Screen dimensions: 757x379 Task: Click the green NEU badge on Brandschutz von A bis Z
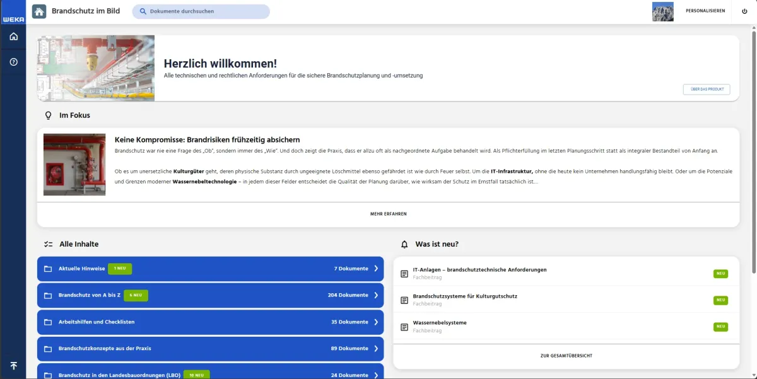pyautogui.click(x=136, y=295)
